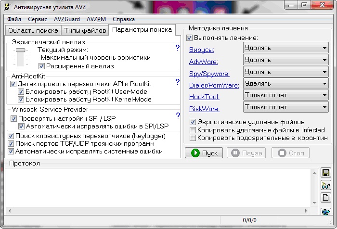The image size is (337, 229).
Task: Open the AdvWare action dropdown
Action: tap(285, 60)
